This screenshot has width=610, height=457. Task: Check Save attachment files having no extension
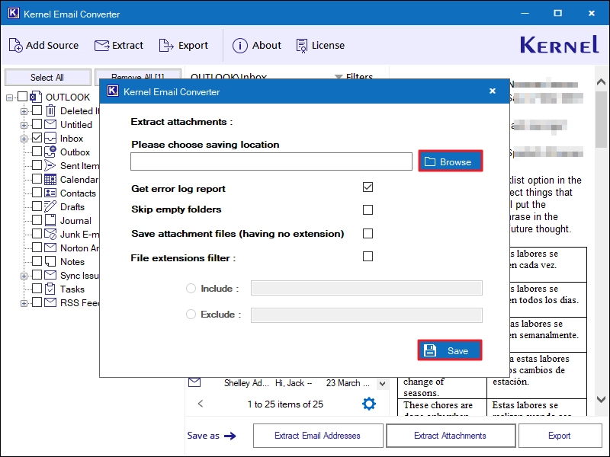pyautogui.click(x=368, y=233)
